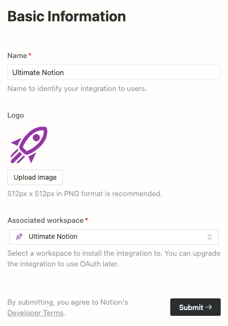Submit the integration form
Screen dimensions: 228x326
point(195,307)
